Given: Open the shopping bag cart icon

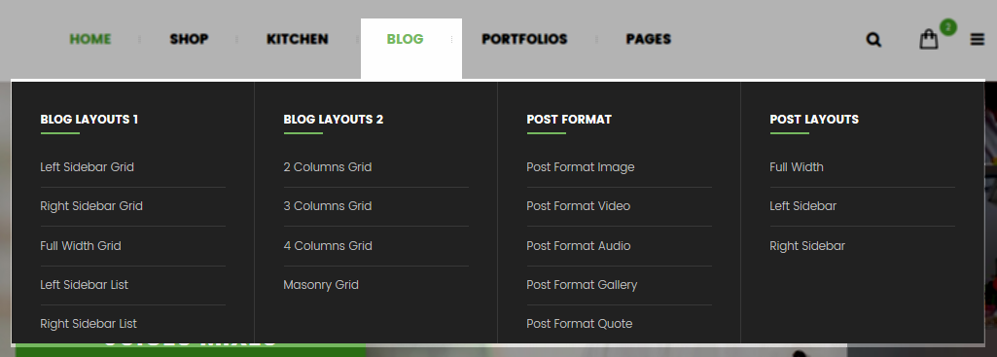Looking at the screenshot, I should coord(928,40).
